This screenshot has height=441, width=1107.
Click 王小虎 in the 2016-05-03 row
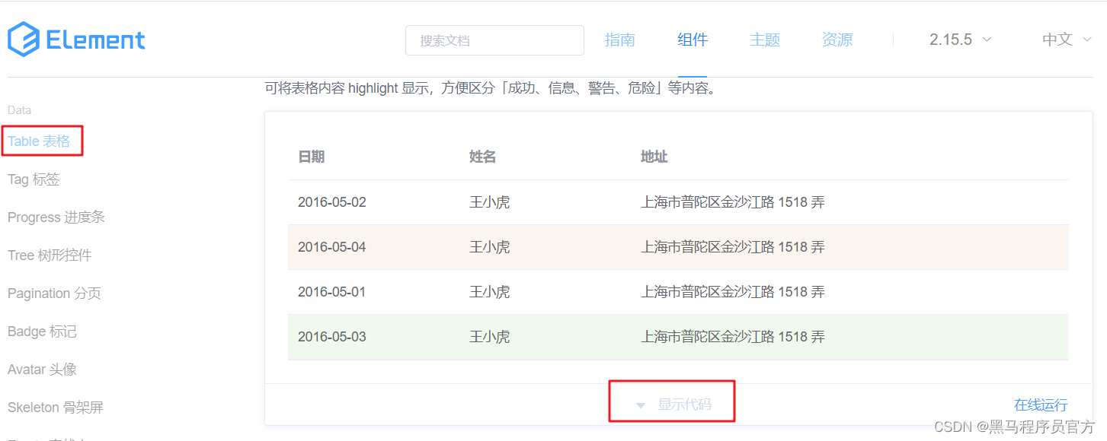489,337
